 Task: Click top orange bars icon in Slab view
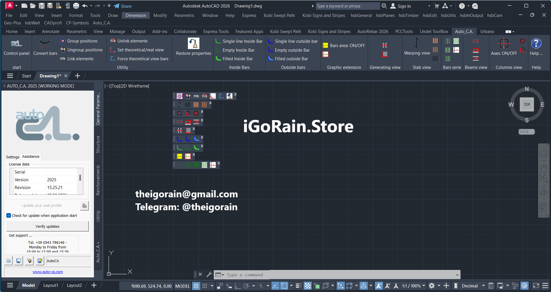435,41
